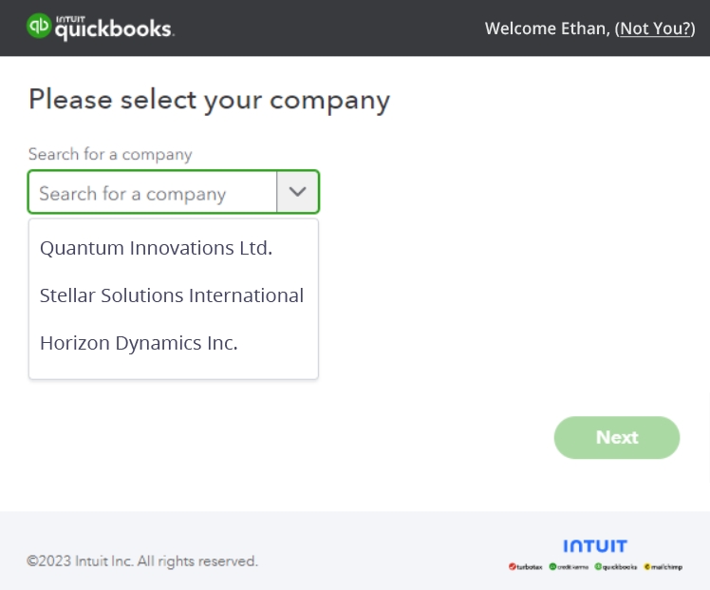Viewport: 710px width, 590px height.
Task: Click the red TurboTax checkmark icon
Action: tap(513, 566)
